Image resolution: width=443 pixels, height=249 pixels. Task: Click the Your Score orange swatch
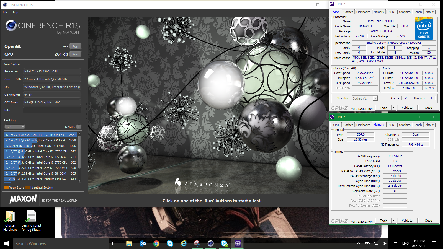coord(6,188)
